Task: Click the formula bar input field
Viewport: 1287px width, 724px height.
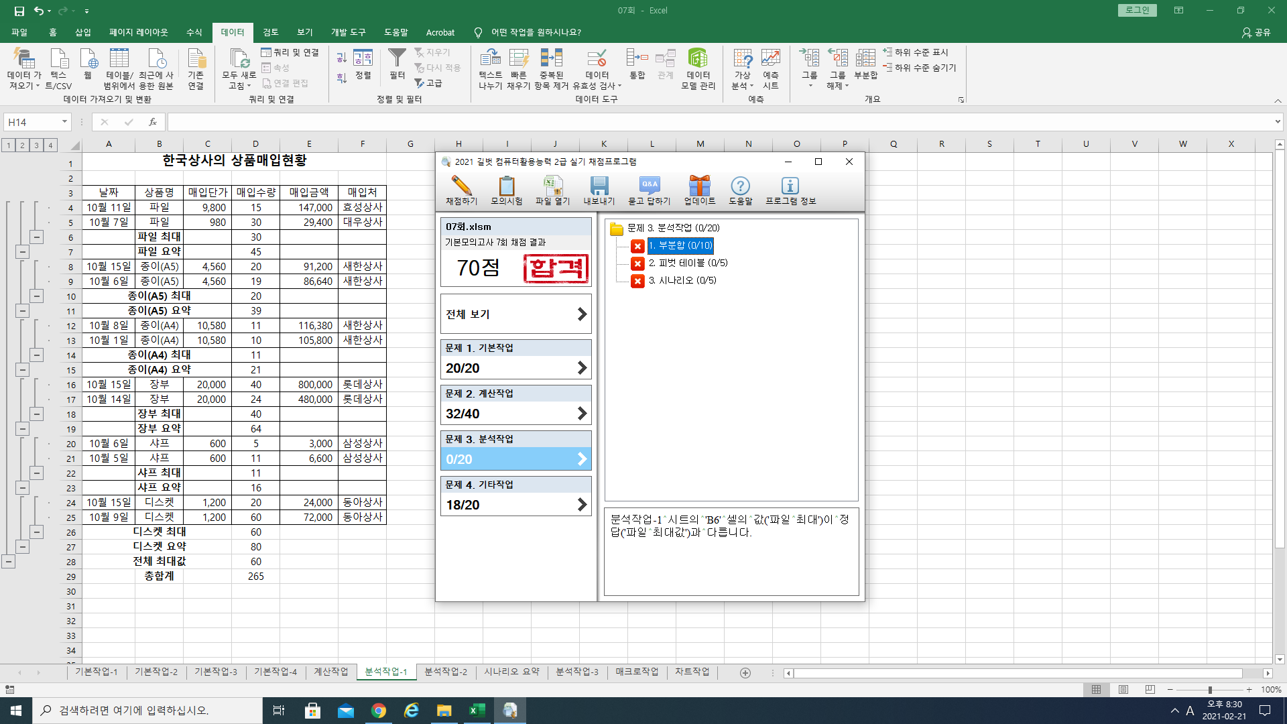Action: 720,122
